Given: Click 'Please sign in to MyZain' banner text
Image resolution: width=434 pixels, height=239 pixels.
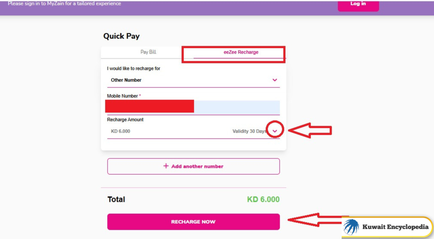Looking at the screenshot, I should 64,3.
